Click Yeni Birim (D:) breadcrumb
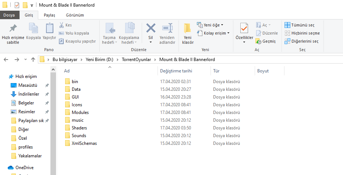 [x=99, y=60]
